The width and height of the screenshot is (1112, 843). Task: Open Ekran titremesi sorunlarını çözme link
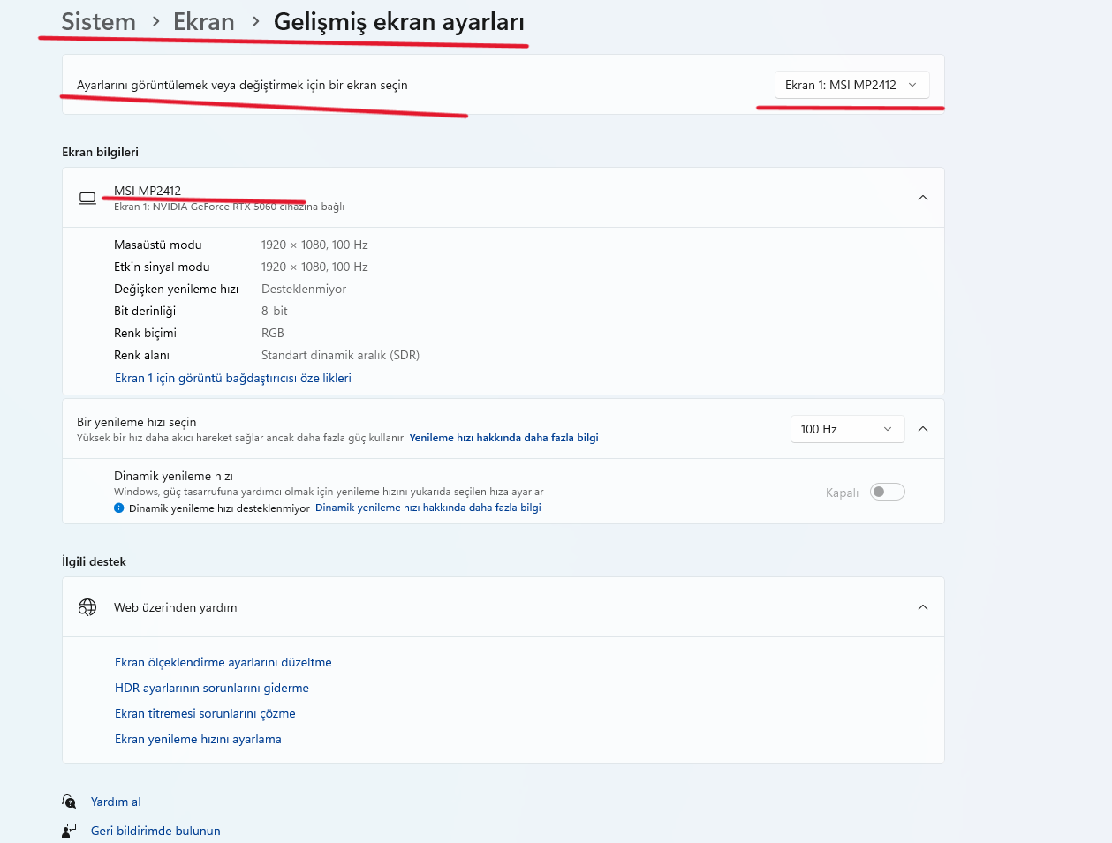(x=205, y=713)
